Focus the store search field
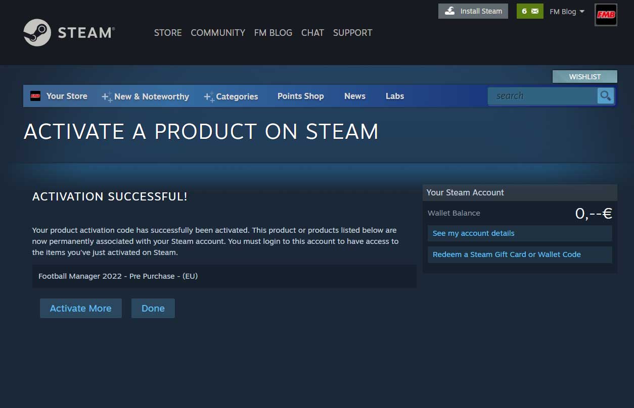The height and width of the screenshot is (408, 634). 542,96
